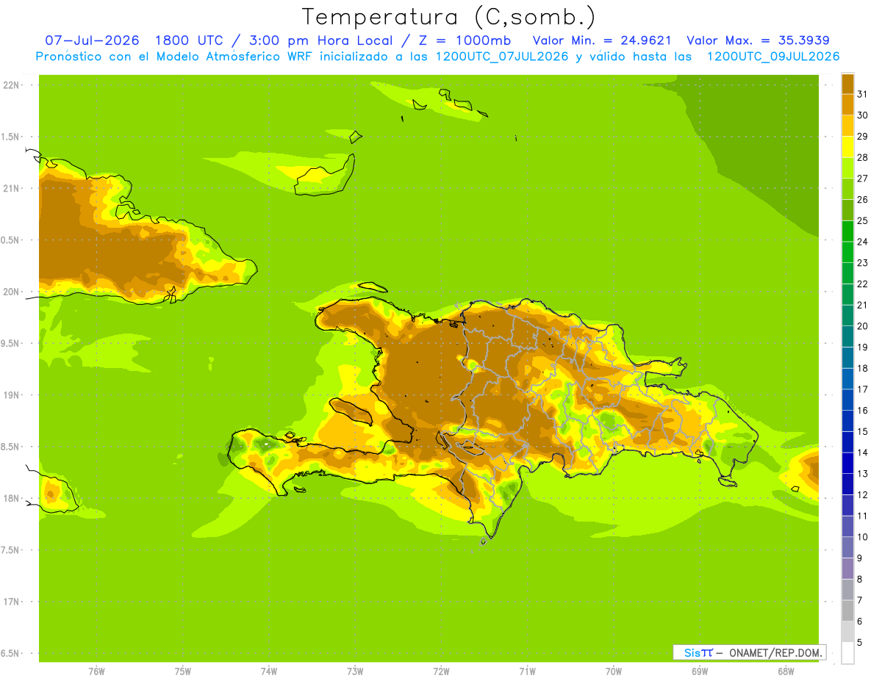882x681 pixels.
Task: Click the colorbar label '10'
Action: [863, 537]
